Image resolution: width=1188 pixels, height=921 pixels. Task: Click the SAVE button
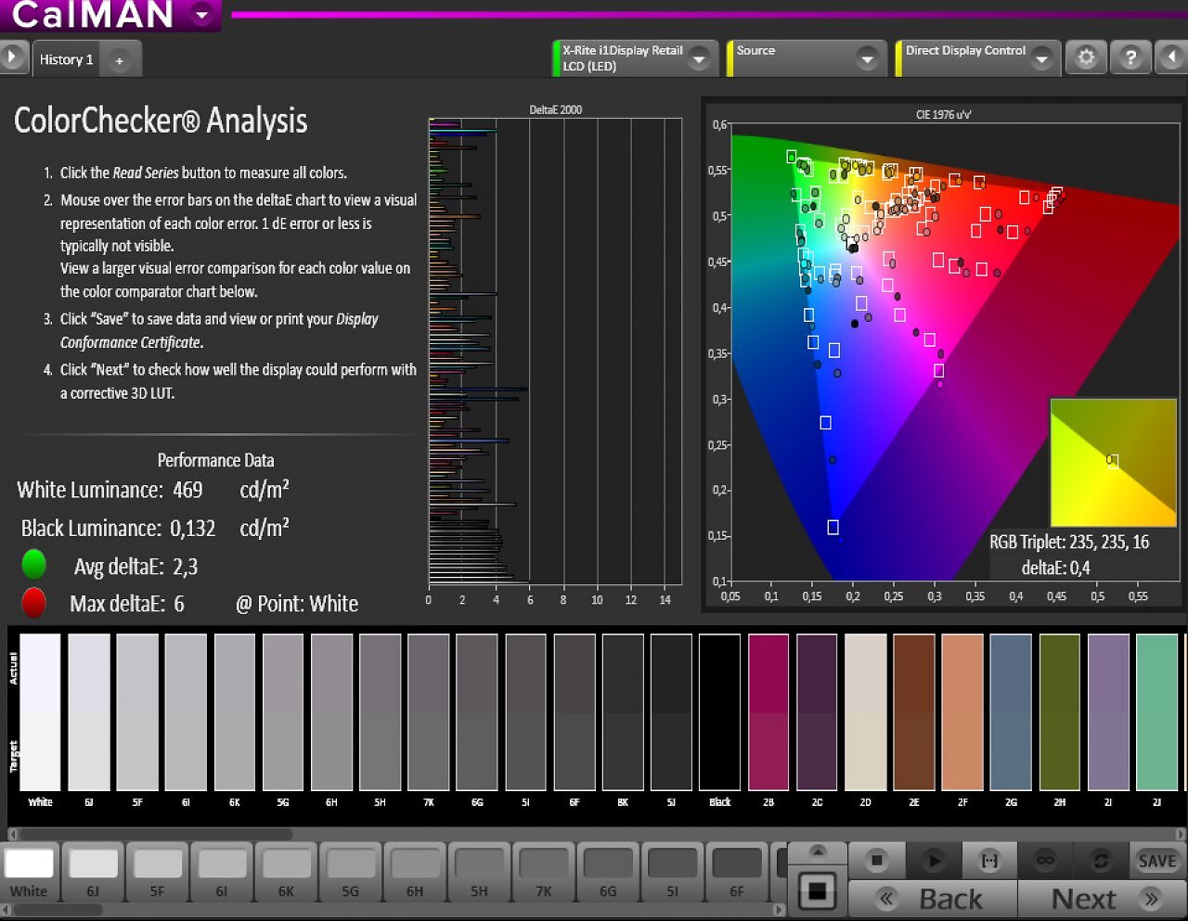tap(1157, 861)
